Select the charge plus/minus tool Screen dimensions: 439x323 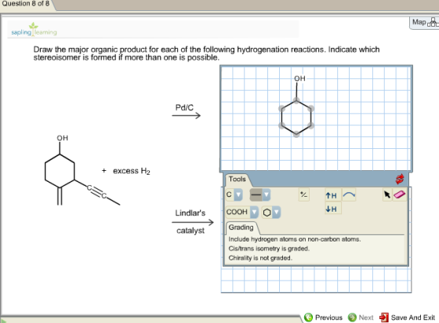tap(304, 194)
